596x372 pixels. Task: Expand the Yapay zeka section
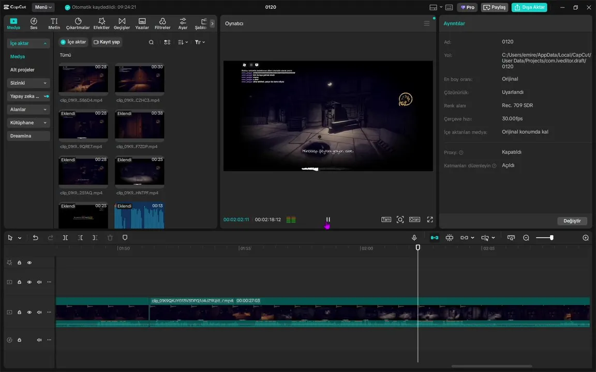pyautogui.click(x=28, y=96)
